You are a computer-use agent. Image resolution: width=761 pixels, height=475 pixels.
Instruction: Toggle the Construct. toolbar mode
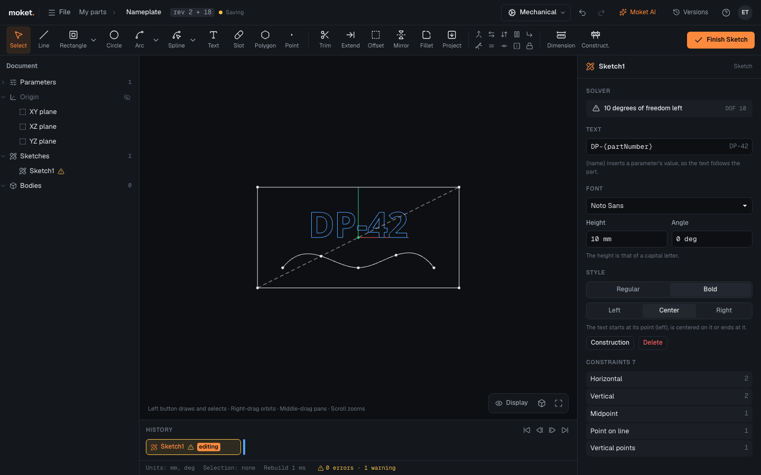pyautogui.click(x=596, y=40)
